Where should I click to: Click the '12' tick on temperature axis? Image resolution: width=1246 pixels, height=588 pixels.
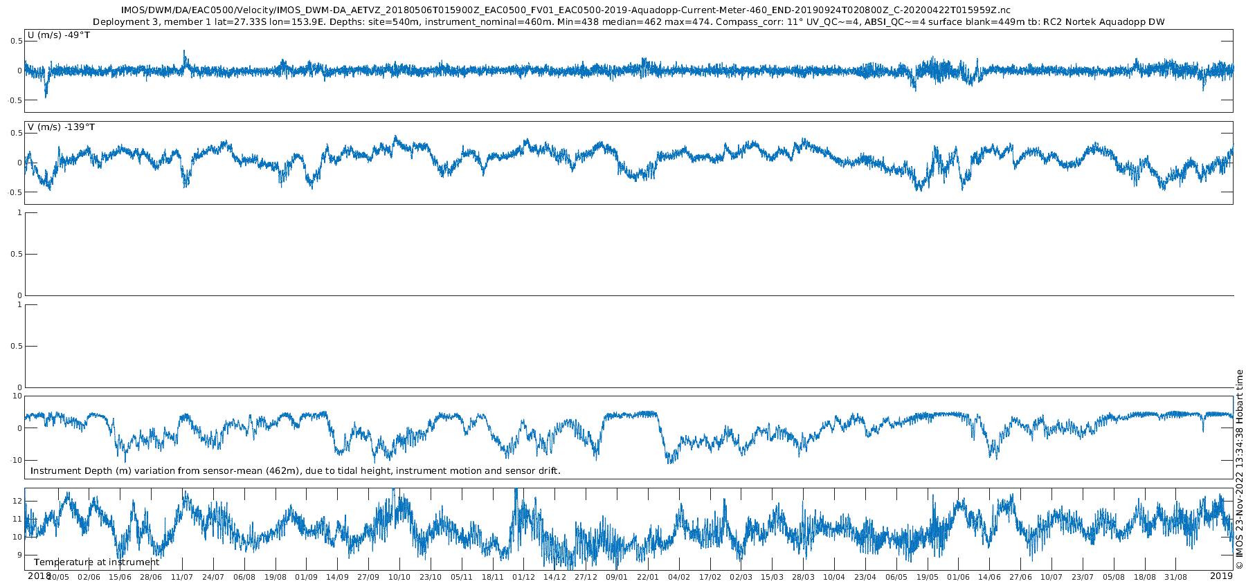(18, 501)
